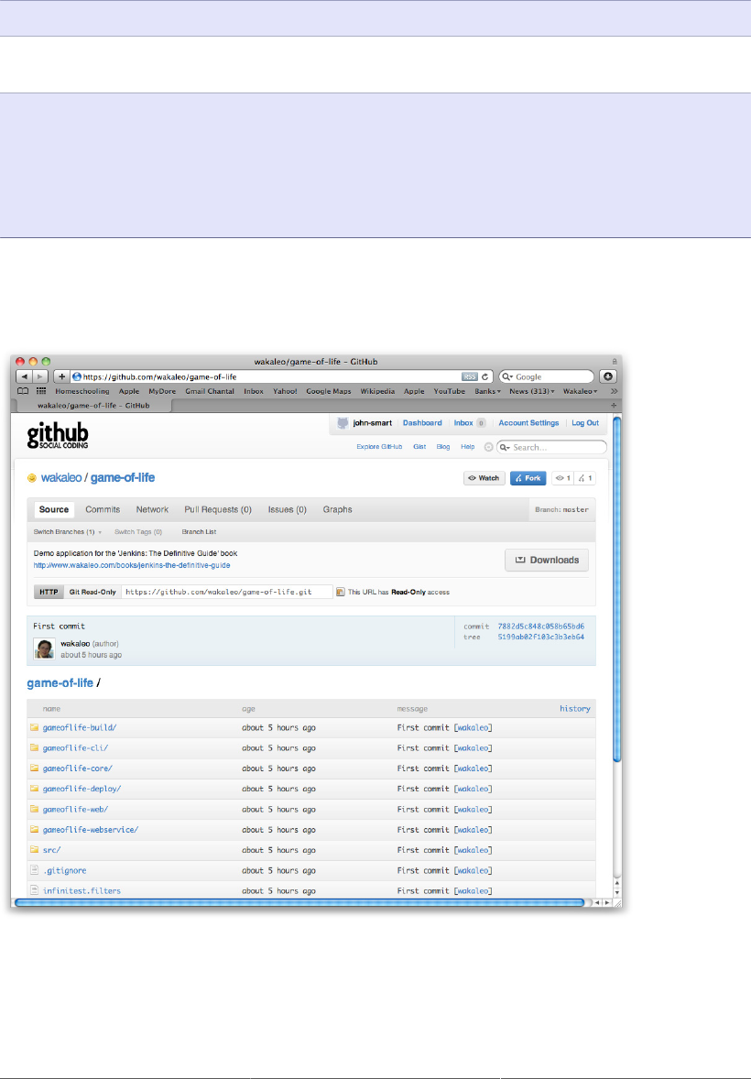Open tree hash 5199ab02f103c3b3eb64
Screen dimensions: 751x1079
pyautogui.click(x=541, y=638)
